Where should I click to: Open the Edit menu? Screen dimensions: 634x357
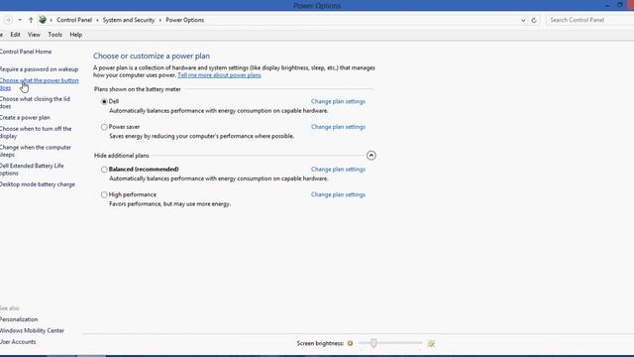click(x=16, y=35)
